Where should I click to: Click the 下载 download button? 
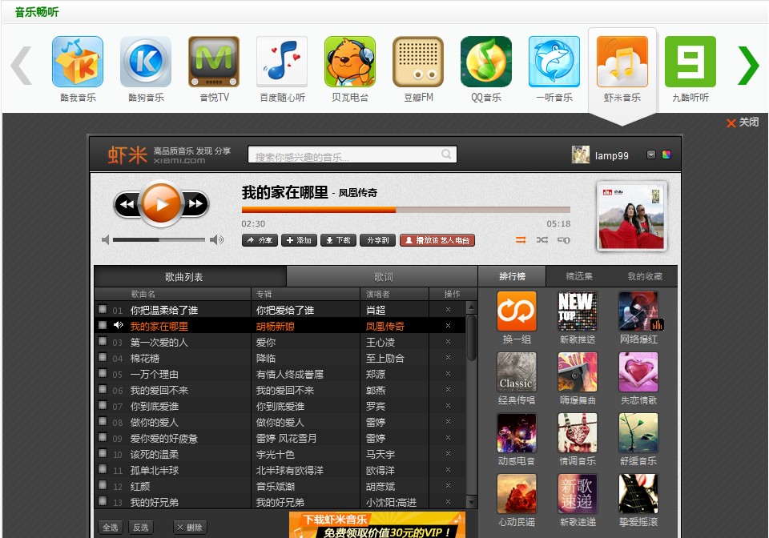point(338,240)
